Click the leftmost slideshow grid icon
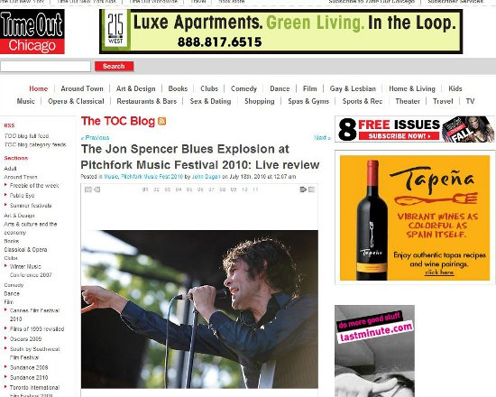This screenshot has width=496, height=397. [88, 189]
